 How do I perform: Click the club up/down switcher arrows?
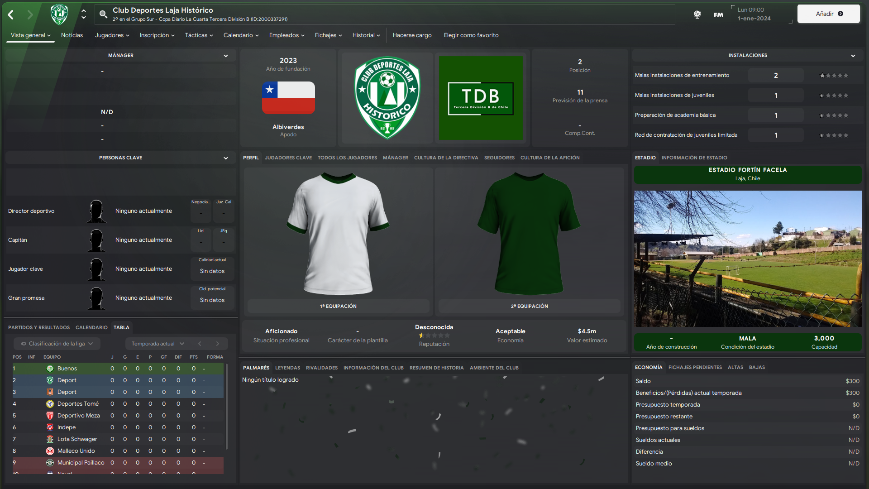[x=84, y=14]
